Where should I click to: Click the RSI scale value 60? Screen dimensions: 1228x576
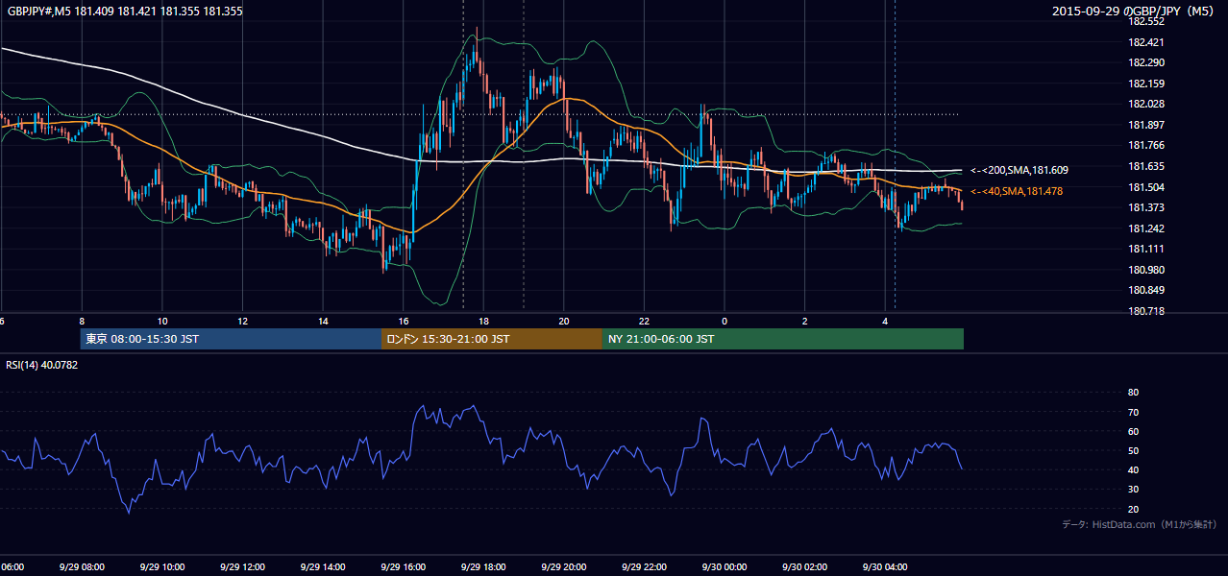tap(1133, 431)
